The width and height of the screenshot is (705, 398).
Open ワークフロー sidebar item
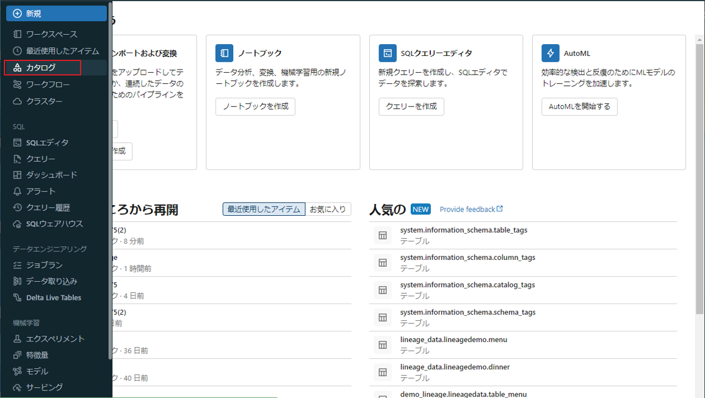coord(47,85)
